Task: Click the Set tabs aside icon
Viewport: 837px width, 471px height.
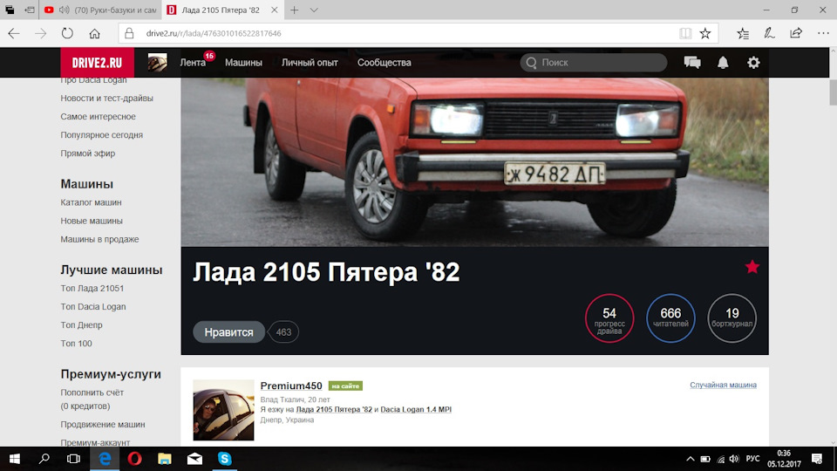Action: [30, 10]
